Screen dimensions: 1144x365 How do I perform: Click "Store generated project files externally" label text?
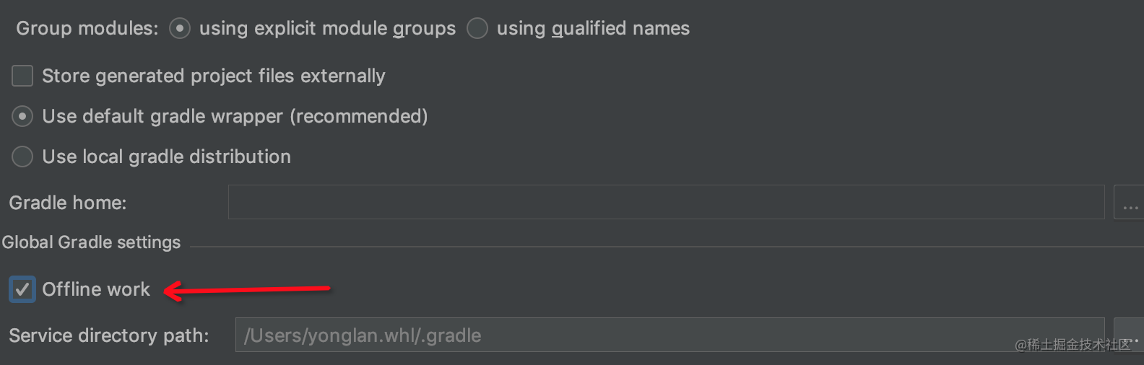[214, 76]
